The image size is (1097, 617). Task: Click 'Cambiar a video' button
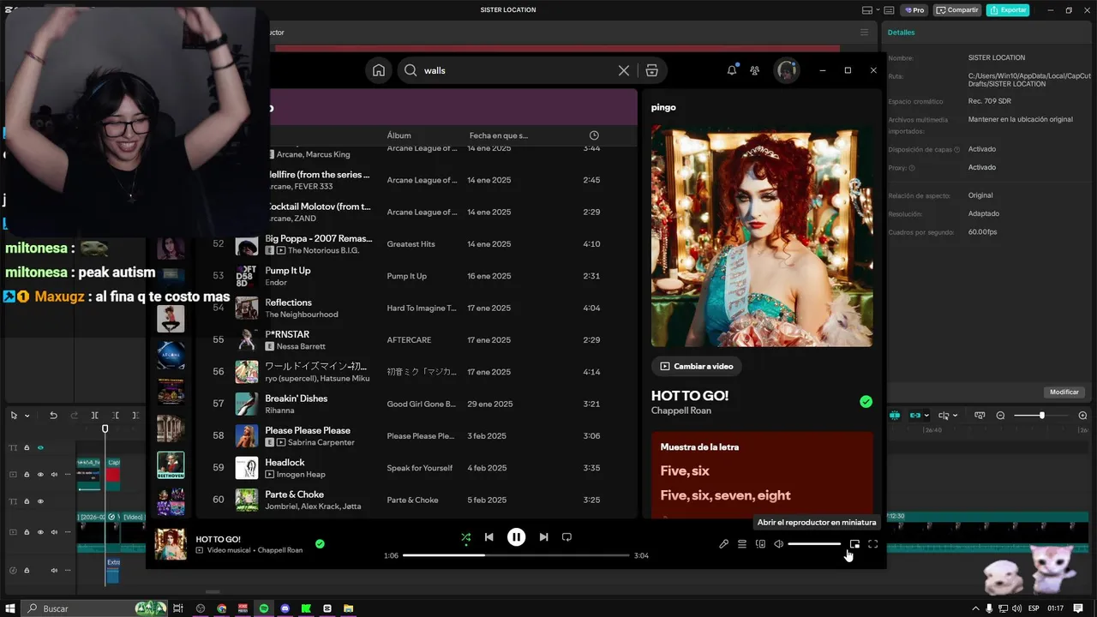pos(697,366)
